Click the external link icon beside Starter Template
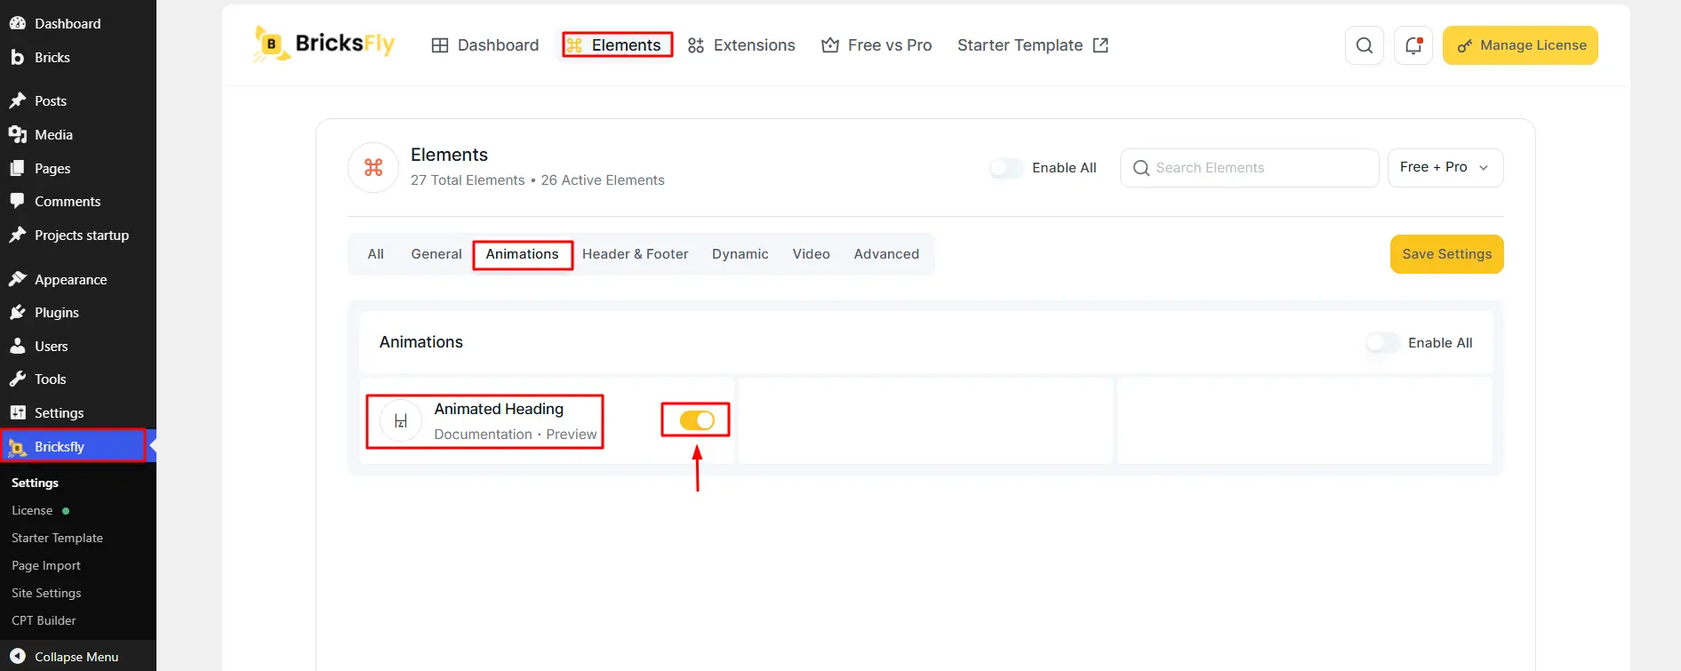The image size is (1681, 671). [1101, 45]
